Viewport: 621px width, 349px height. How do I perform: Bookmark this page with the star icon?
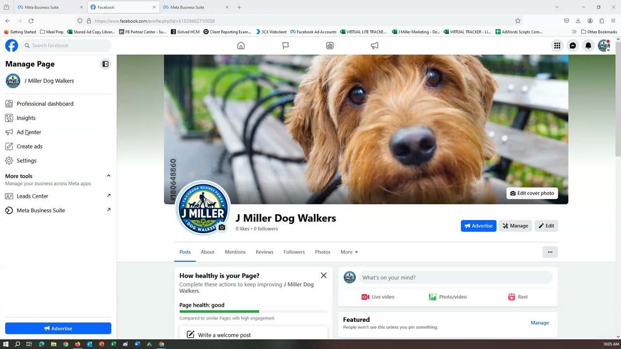click(x=518, y=21)
